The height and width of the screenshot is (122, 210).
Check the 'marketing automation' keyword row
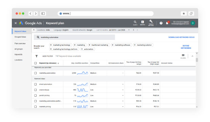(35, 73)
